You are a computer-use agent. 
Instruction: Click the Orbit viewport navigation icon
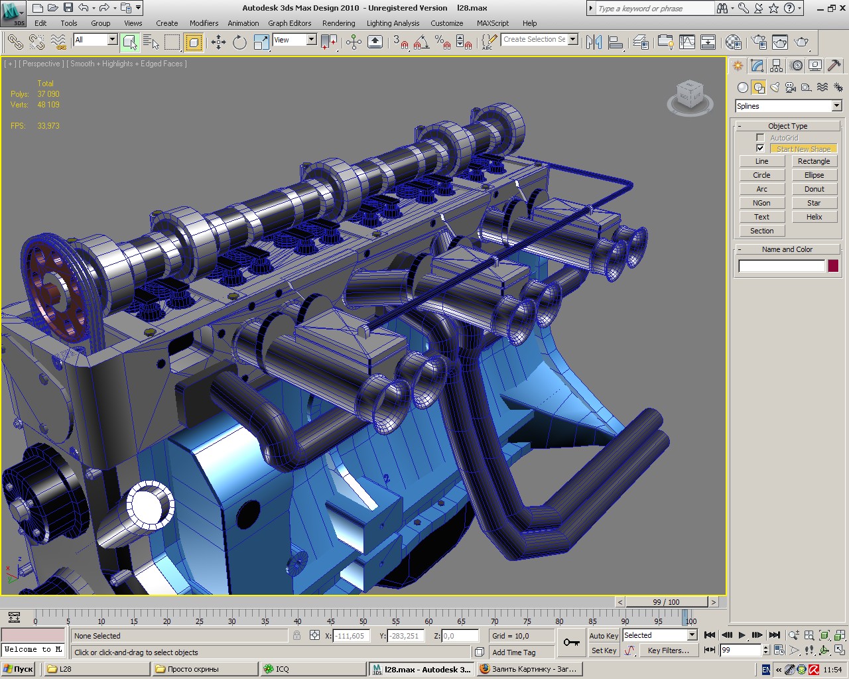click(x=824, y=650)
